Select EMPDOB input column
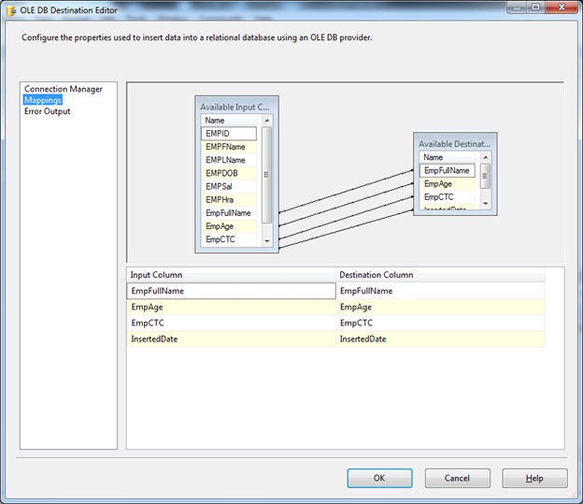Image resolution: width=583 pixels, height=504 pixels. click(x=229, y=173)
